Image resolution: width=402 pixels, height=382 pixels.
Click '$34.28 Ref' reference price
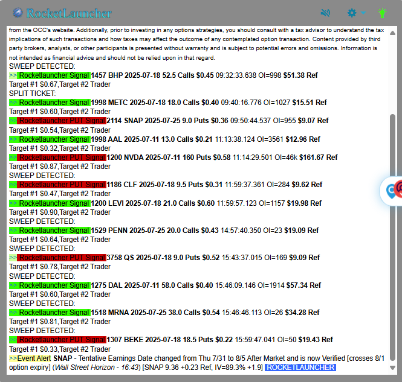pyautogui.click(x=302, y=313)
